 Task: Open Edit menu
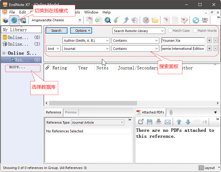tap(22, 12)
